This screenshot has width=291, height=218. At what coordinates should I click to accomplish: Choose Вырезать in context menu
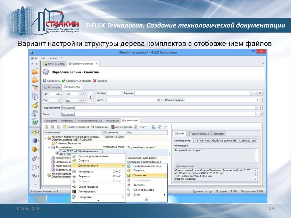click(98, 177)
